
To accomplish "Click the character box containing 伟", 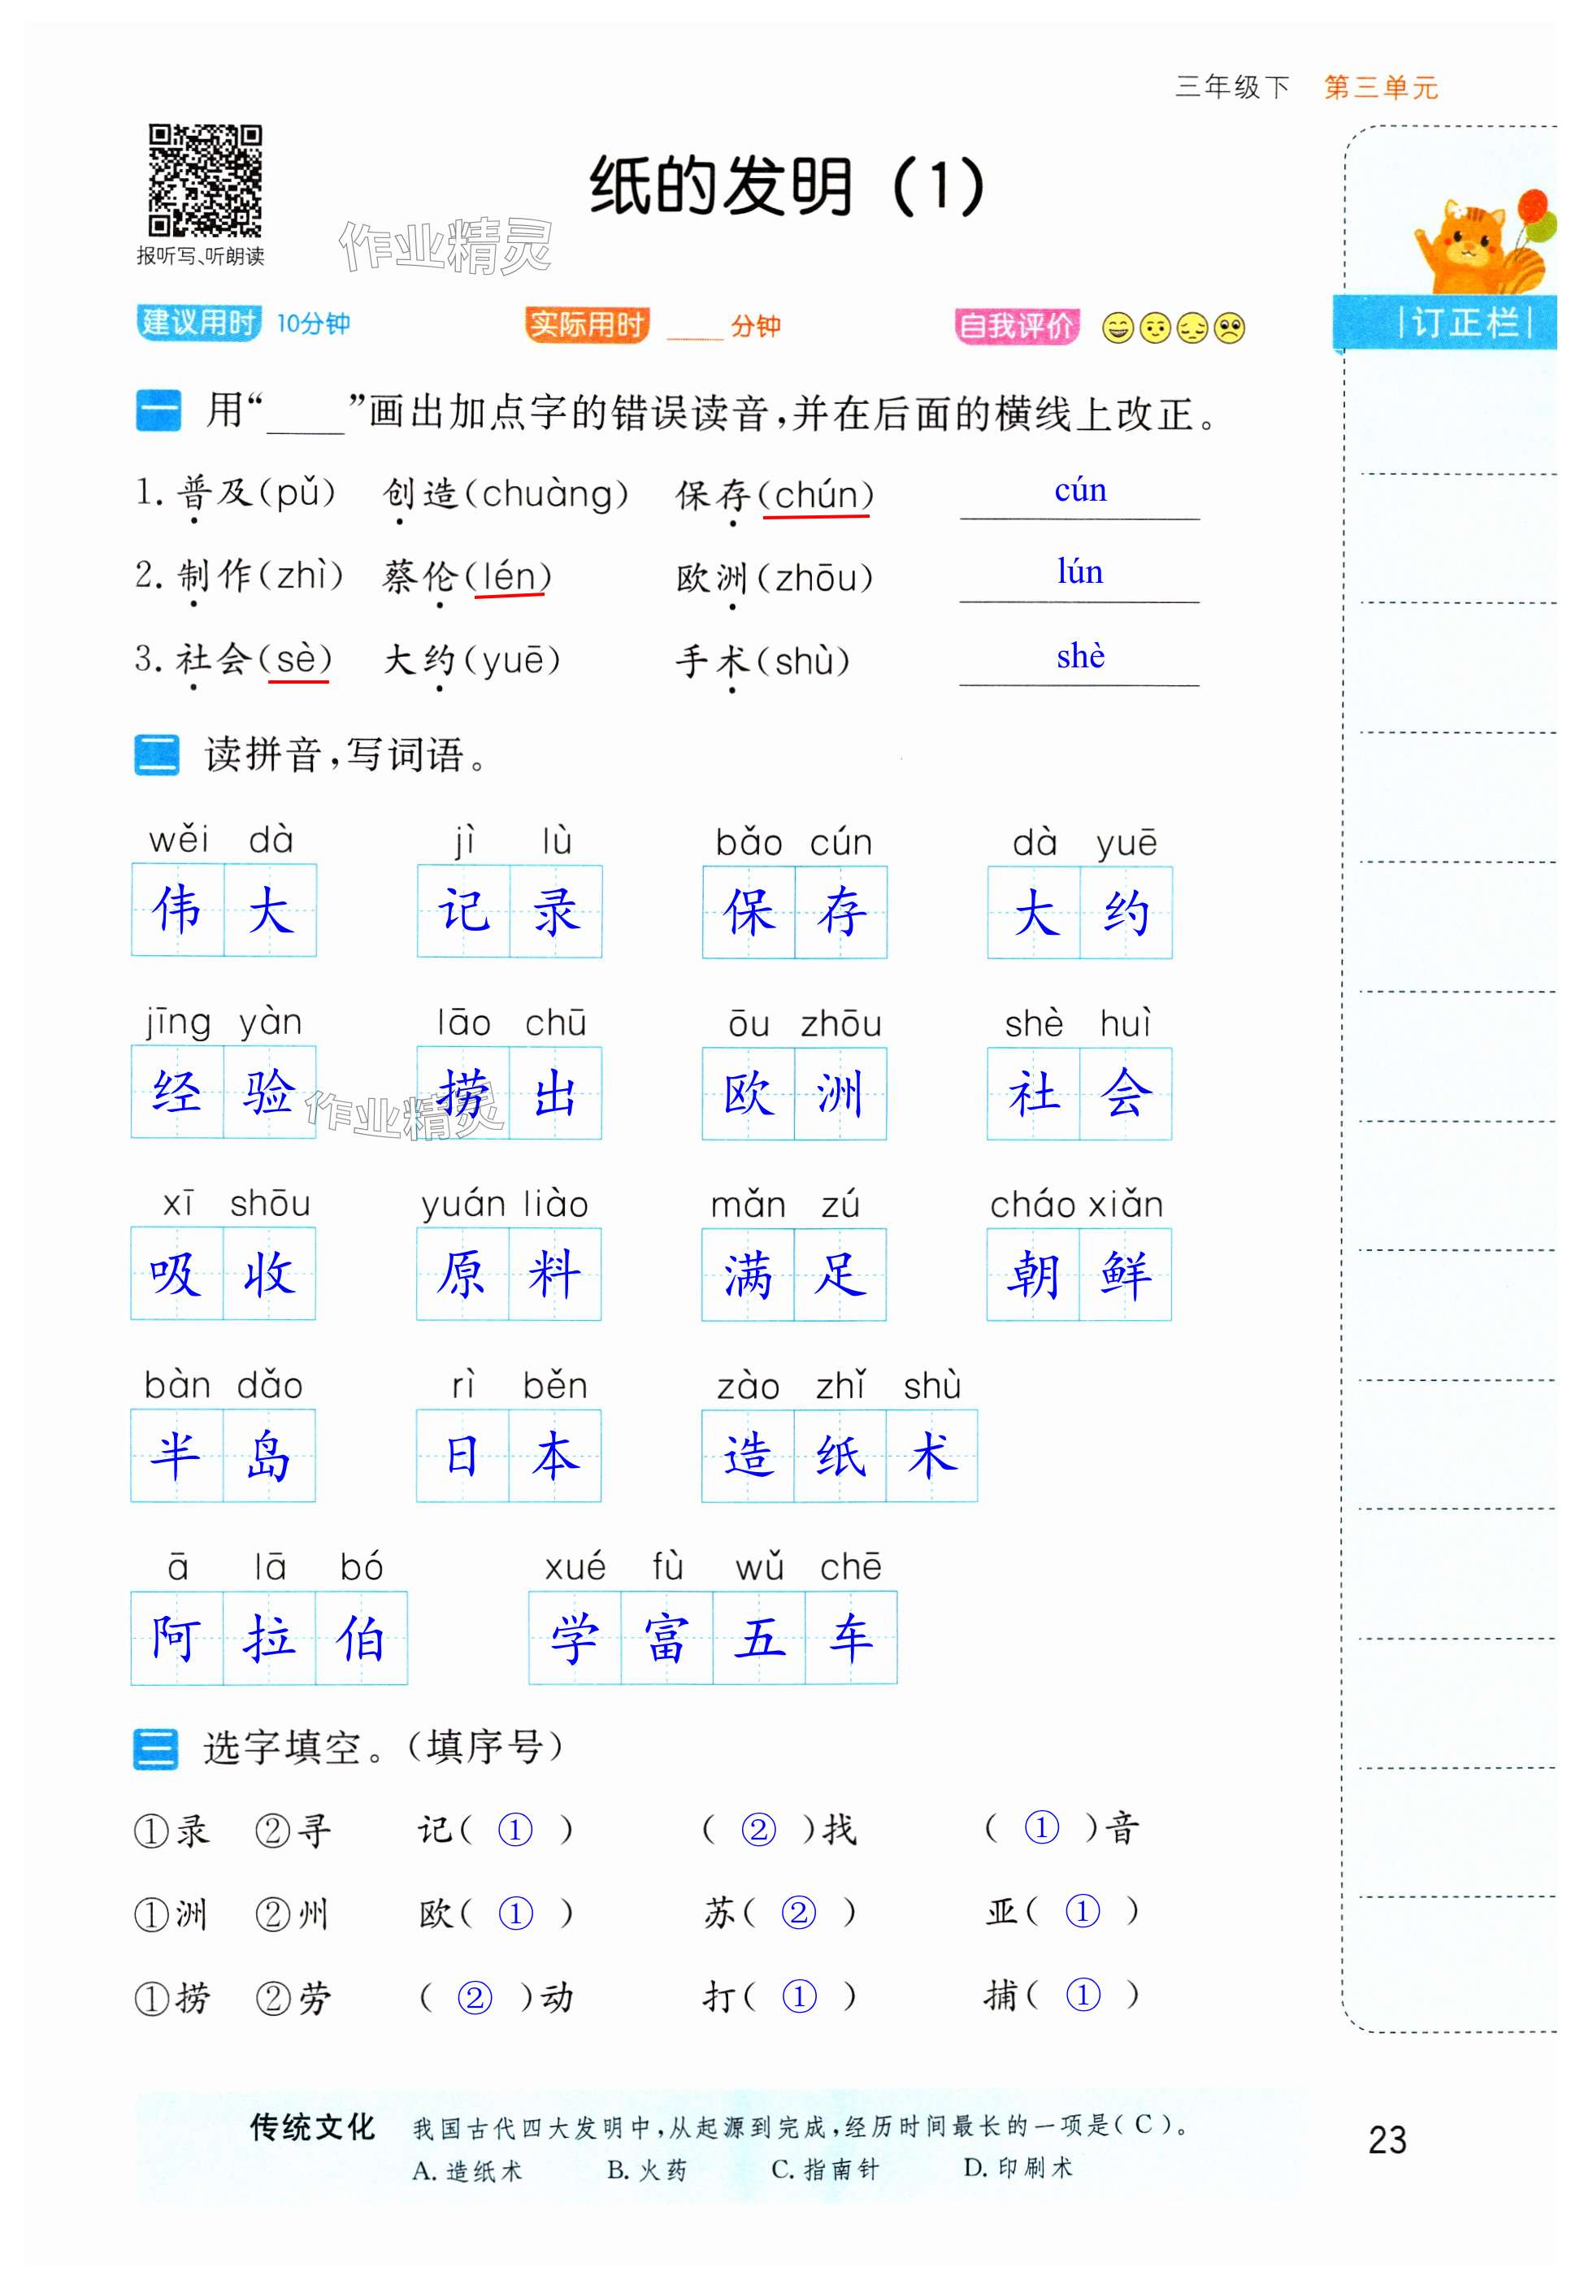I will coord(178,911).
